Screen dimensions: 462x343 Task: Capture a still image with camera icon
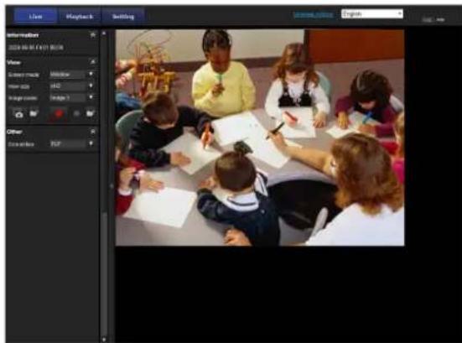click(18, 114)
